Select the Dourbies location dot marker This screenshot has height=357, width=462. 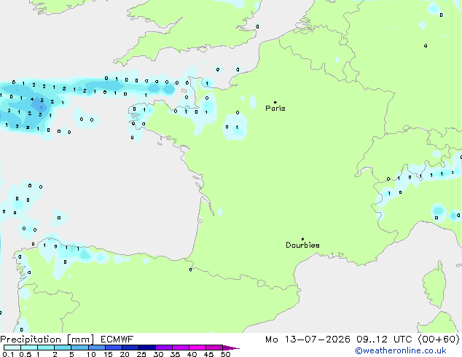(x=302, y=239)
